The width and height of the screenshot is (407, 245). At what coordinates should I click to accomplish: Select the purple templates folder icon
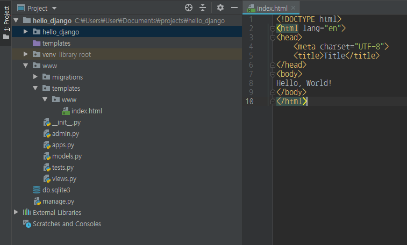click(37, 43)
